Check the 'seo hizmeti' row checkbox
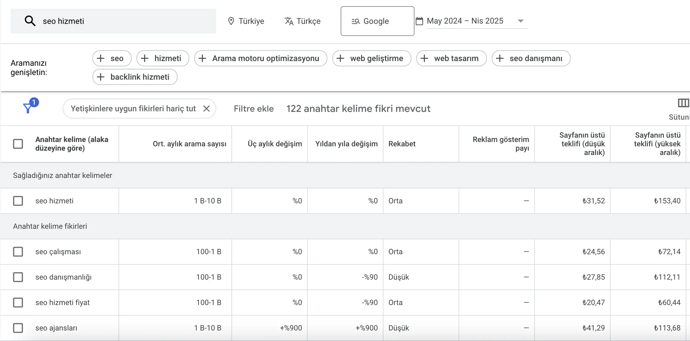The height and width of the screenshot is (341, 690). [x=18, y=201]
